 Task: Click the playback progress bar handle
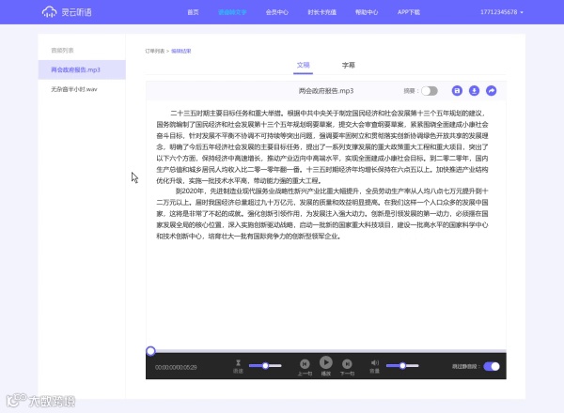click(150, 351)
